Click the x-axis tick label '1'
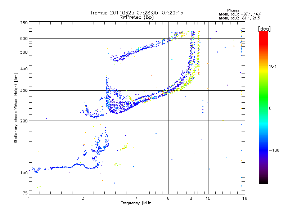This screenshot has width=288, height=216. point(29,198)
